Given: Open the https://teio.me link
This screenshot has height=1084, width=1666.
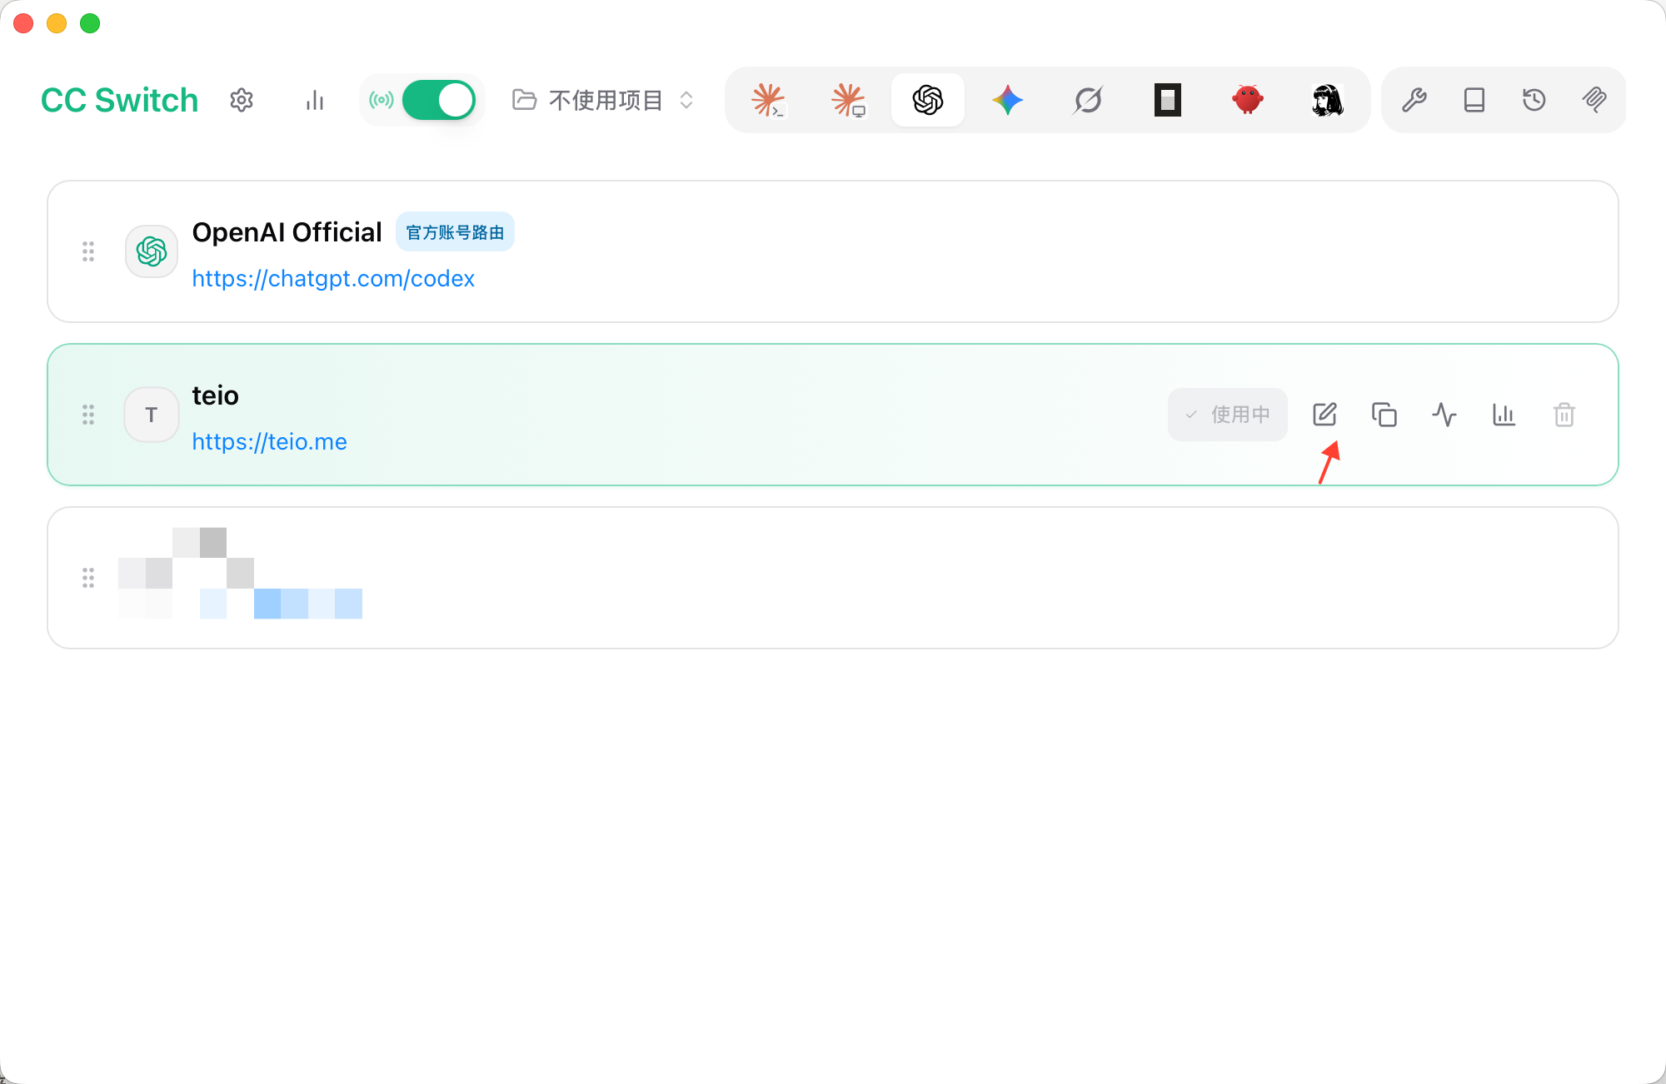Looking at the screenshot, I should [269, 441].
